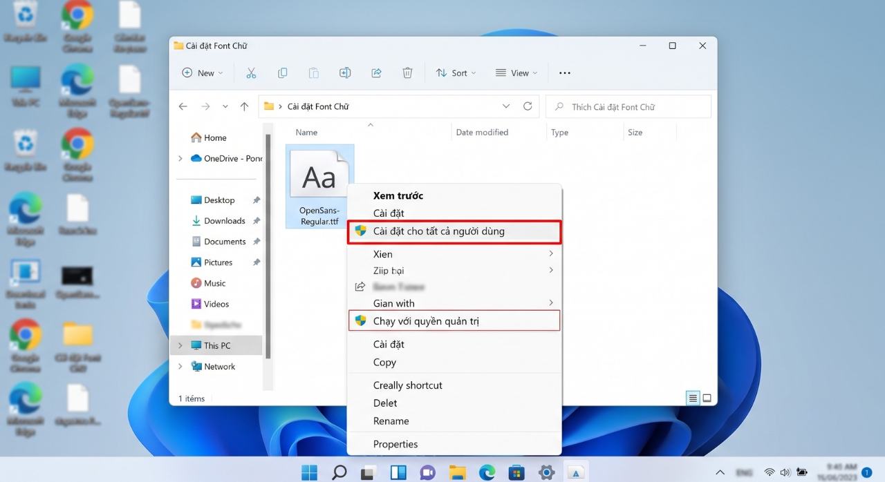Click the Paste clipboard icon in toolbar

point(313,73)
